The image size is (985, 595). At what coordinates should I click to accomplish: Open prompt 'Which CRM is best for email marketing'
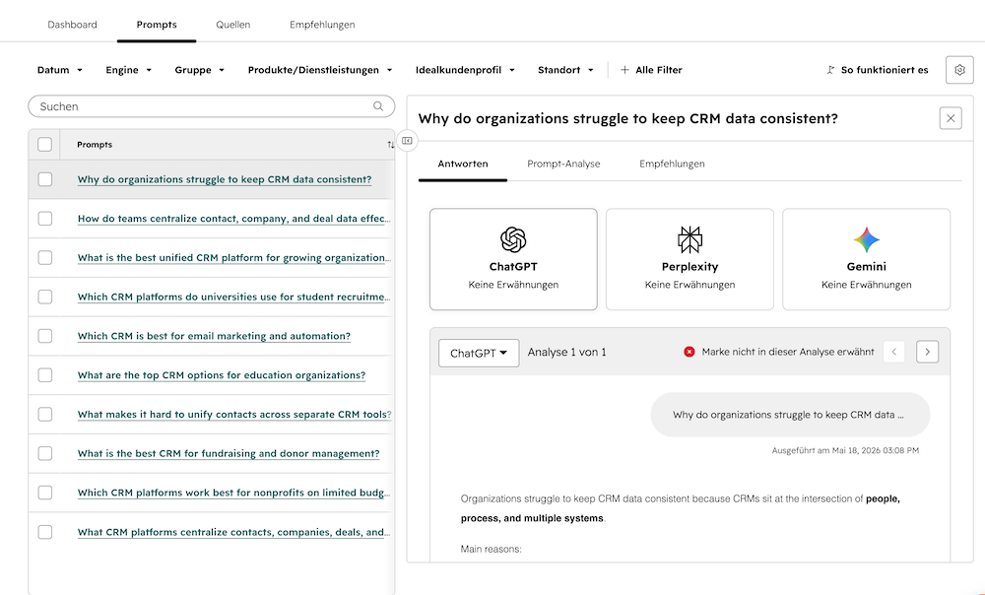pyautogui.click(x=214, y=336)
